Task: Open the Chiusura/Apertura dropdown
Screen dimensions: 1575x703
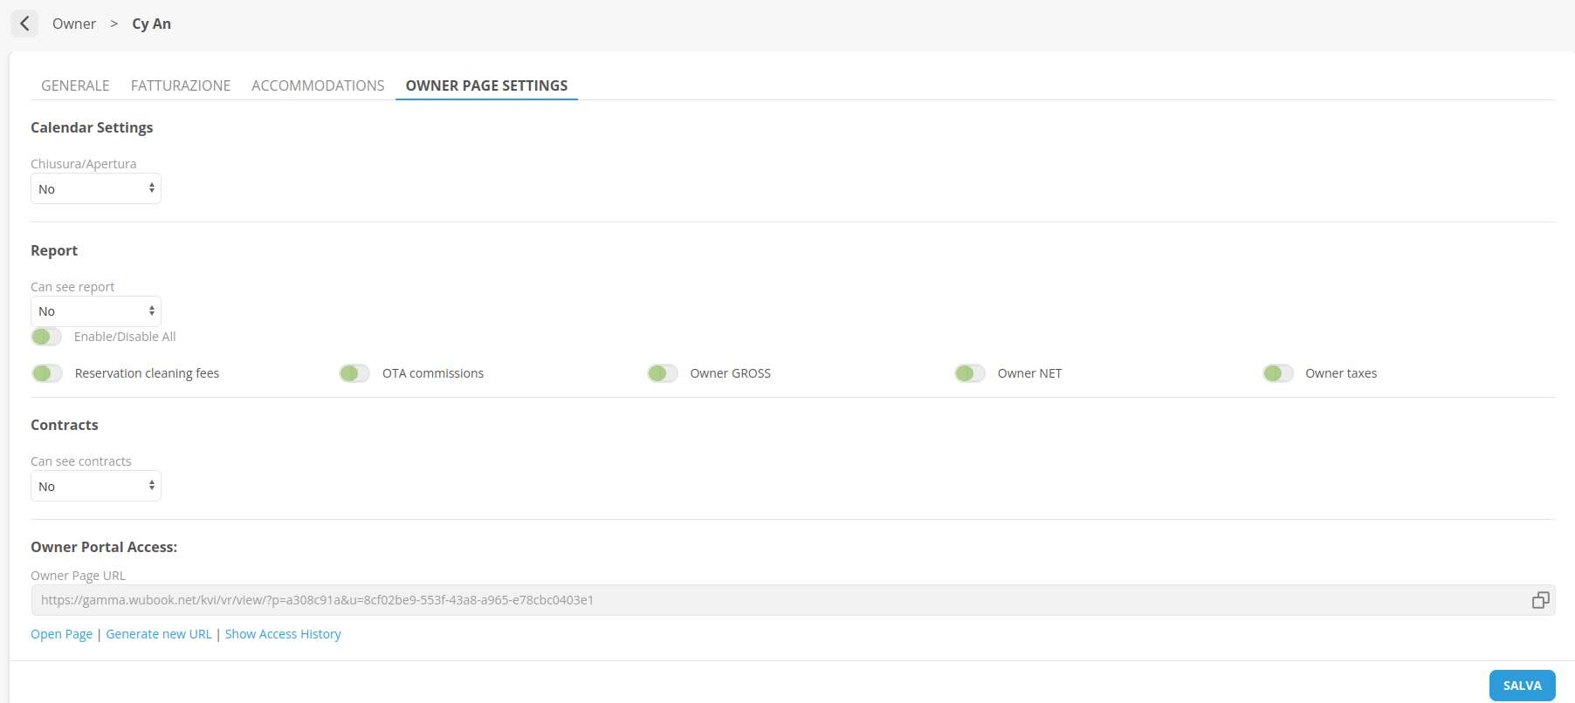Action: [x=96, y=188]
